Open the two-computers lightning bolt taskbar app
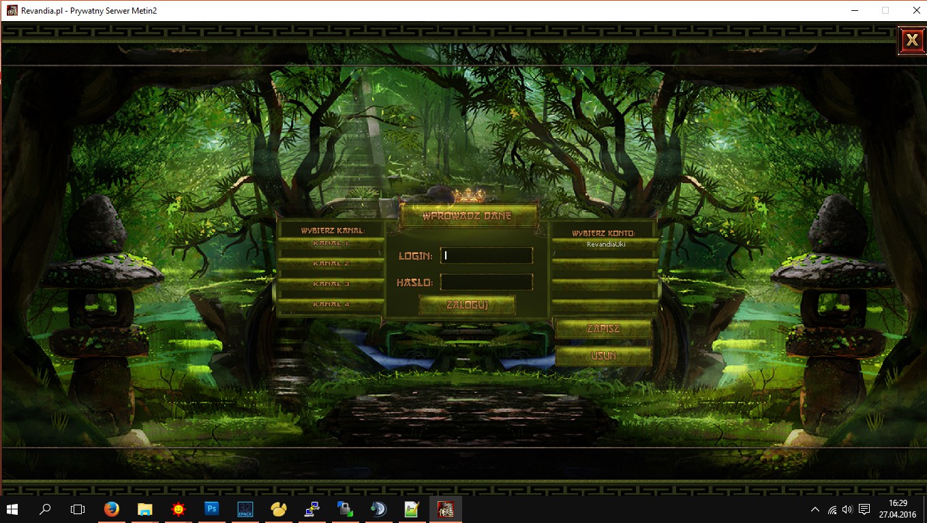The height and width of the screenshot is (523, 927). click(311, 509)
